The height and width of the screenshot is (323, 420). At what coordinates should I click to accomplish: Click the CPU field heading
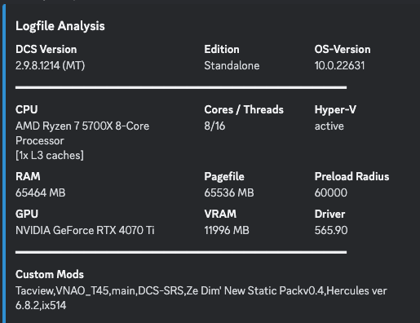coord(26,109)
